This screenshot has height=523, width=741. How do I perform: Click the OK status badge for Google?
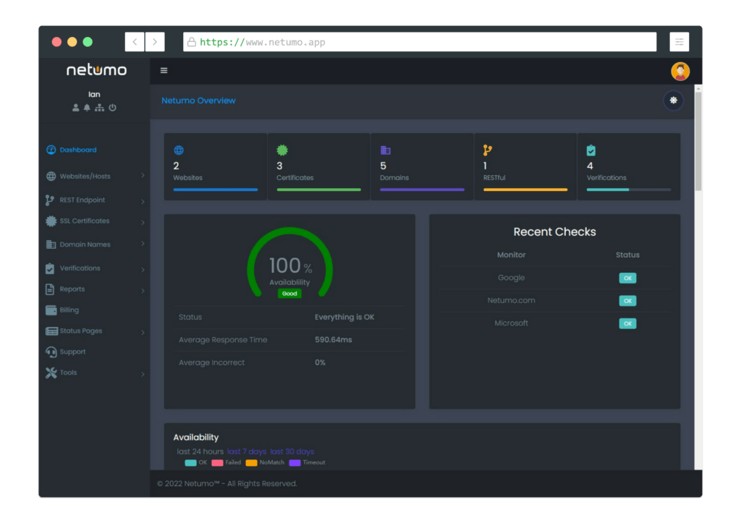point(627,278)
